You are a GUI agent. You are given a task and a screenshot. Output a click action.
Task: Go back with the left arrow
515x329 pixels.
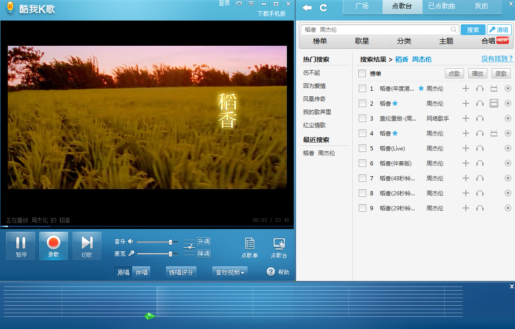pyautogui.click(x=307, y=7)
